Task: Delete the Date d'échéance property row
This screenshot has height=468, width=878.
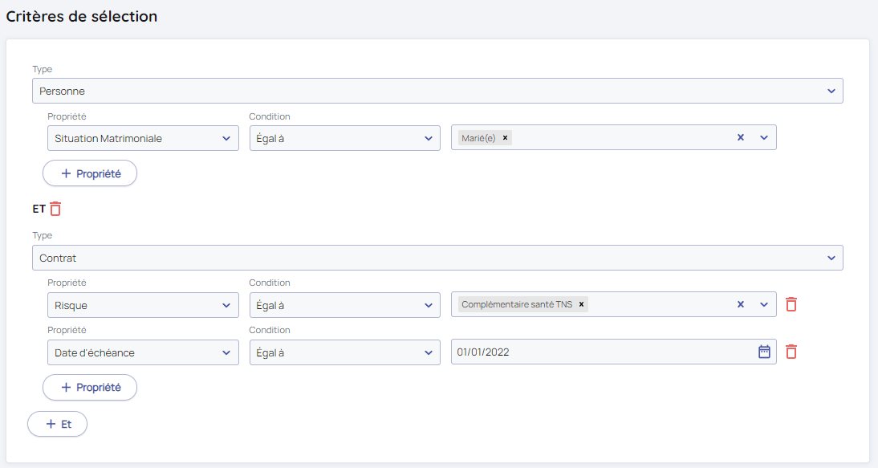Action: (791, 352)
